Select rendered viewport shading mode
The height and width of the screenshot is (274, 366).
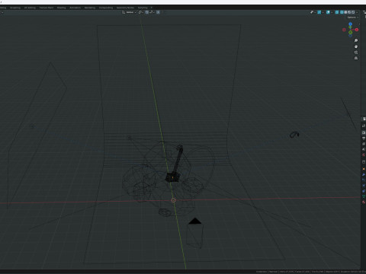353,12
